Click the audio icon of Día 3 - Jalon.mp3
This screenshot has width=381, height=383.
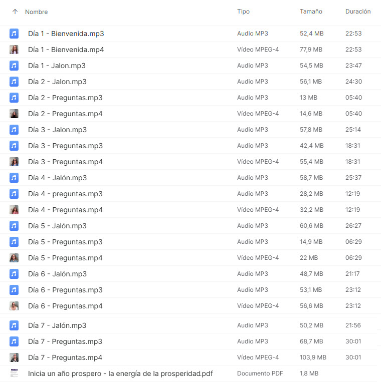click(x=14, y=130)
